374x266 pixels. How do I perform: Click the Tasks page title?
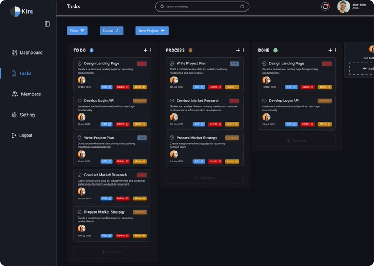click(74, 7)
